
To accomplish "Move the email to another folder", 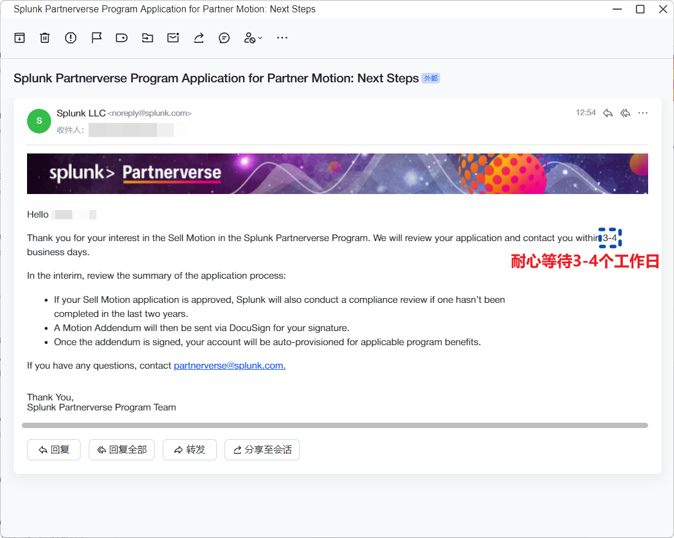I will coord(147,38).
